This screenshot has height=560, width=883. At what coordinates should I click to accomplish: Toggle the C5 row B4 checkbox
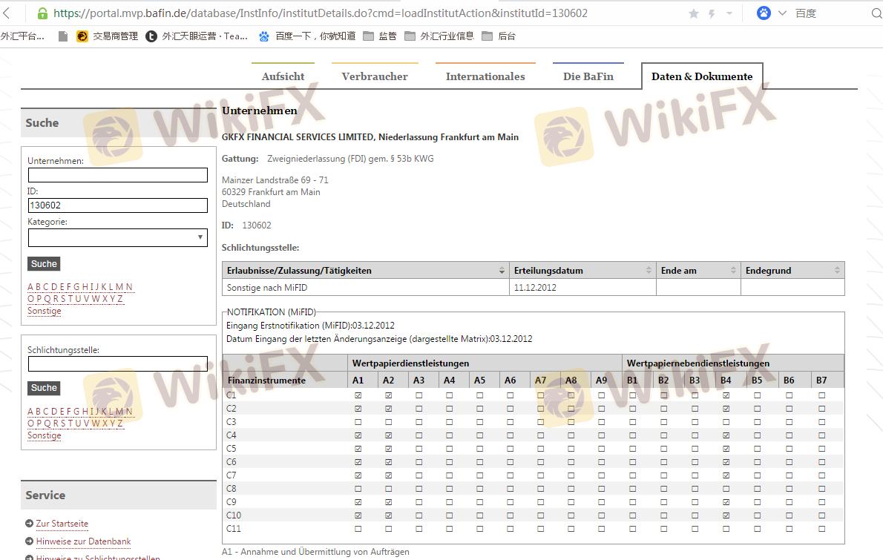726,449
